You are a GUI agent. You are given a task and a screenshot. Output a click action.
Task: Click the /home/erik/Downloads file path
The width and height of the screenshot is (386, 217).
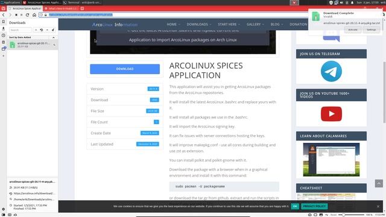click(x=33, y=200)
